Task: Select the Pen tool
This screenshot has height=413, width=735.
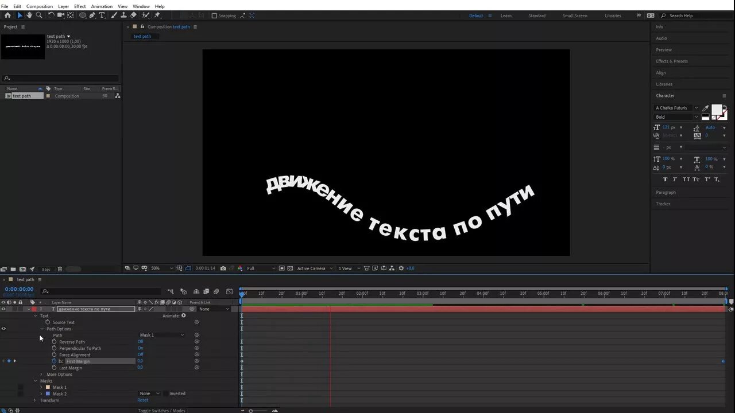Action: click(92, 15)
